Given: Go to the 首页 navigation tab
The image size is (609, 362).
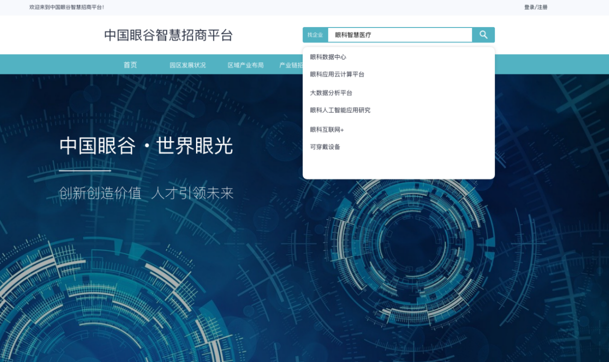Looking at the screenshot, I should tap(130, 65).
